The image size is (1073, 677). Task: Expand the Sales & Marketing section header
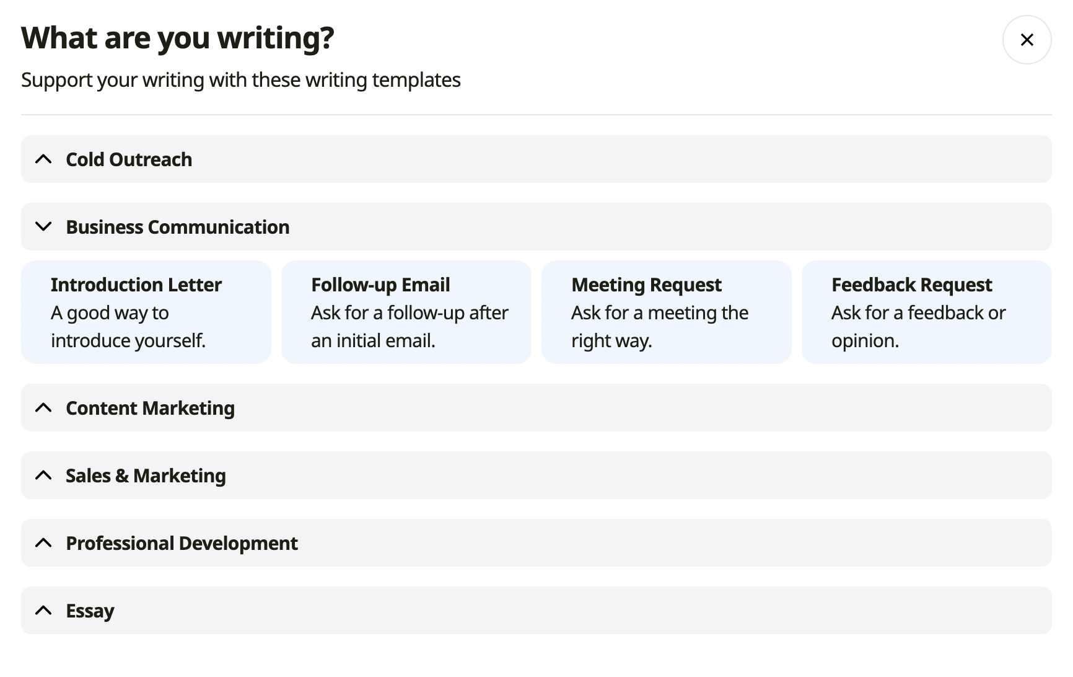(x=536, y=476)
